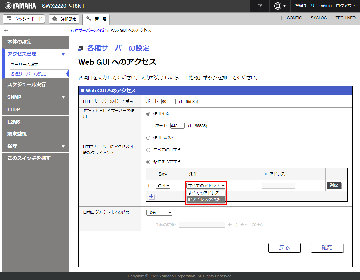Open the globe language selector
The image size is (360, 280).
click(x=280, y=6)
